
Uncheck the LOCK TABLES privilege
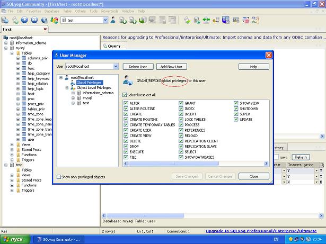pos(181,120)
